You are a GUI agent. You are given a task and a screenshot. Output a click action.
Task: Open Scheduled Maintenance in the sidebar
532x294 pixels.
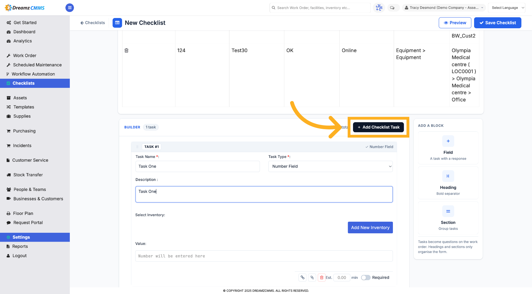pos(37,65)
